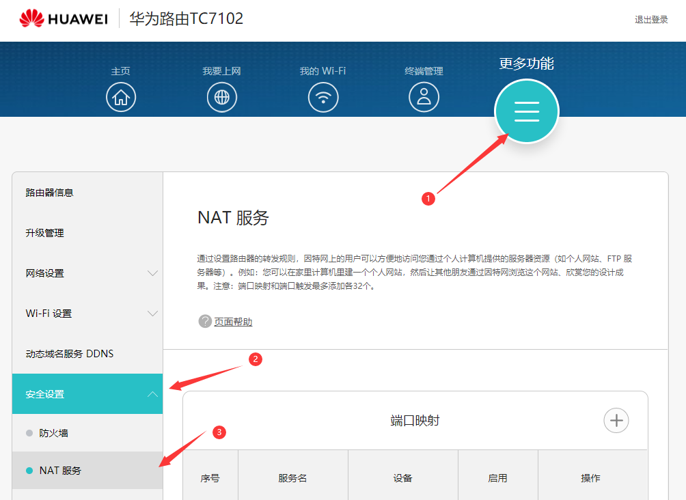Screen dimensions: 686x500
Task: Click the 我的 Wi-Fi tab label
Action: 323,71
